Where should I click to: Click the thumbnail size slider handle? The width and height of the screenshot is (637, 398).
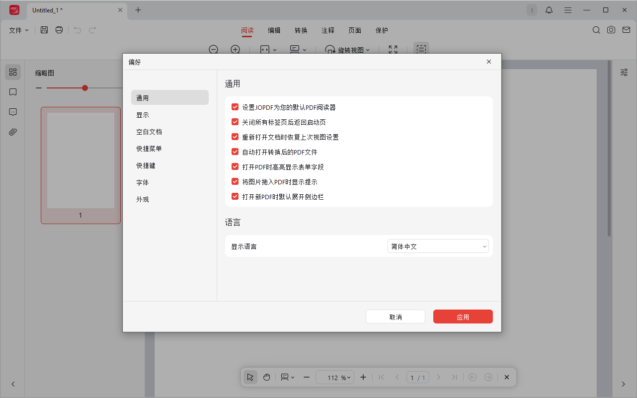pyautogui.click(x=85, y=88)
